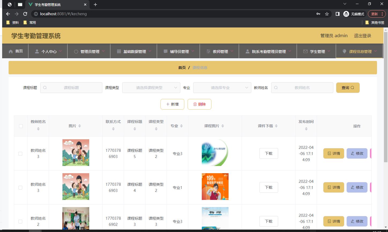
Task: Open the 资料 bookmark folder
Action: pyautogui.click(x=13, y=23)
